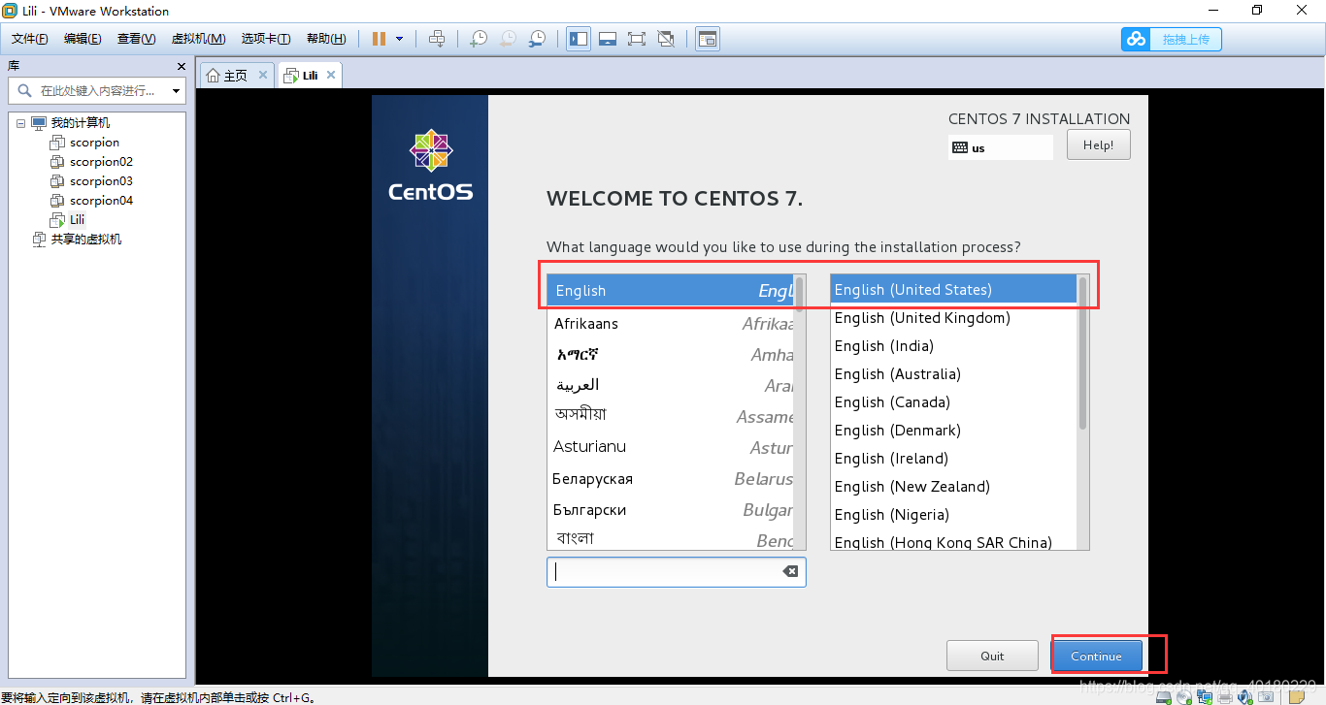Open the 虚拟机(M) menu
The height and width of the screenshot is (705, 1326).
point(198,39)
